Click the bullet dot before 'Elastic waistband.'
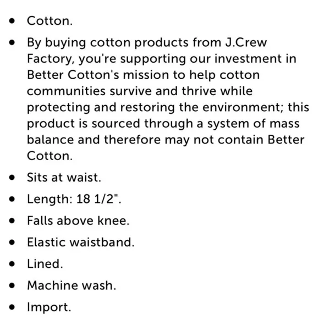The width and height of the screenshot is (319, 319). pos(12,242)
